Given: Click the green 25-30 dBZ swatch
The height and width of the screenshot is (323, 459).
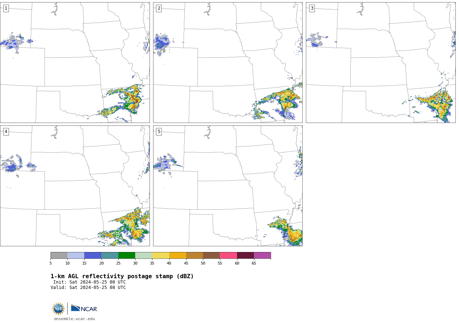Looking at the screenshot, I should (127, 255).
